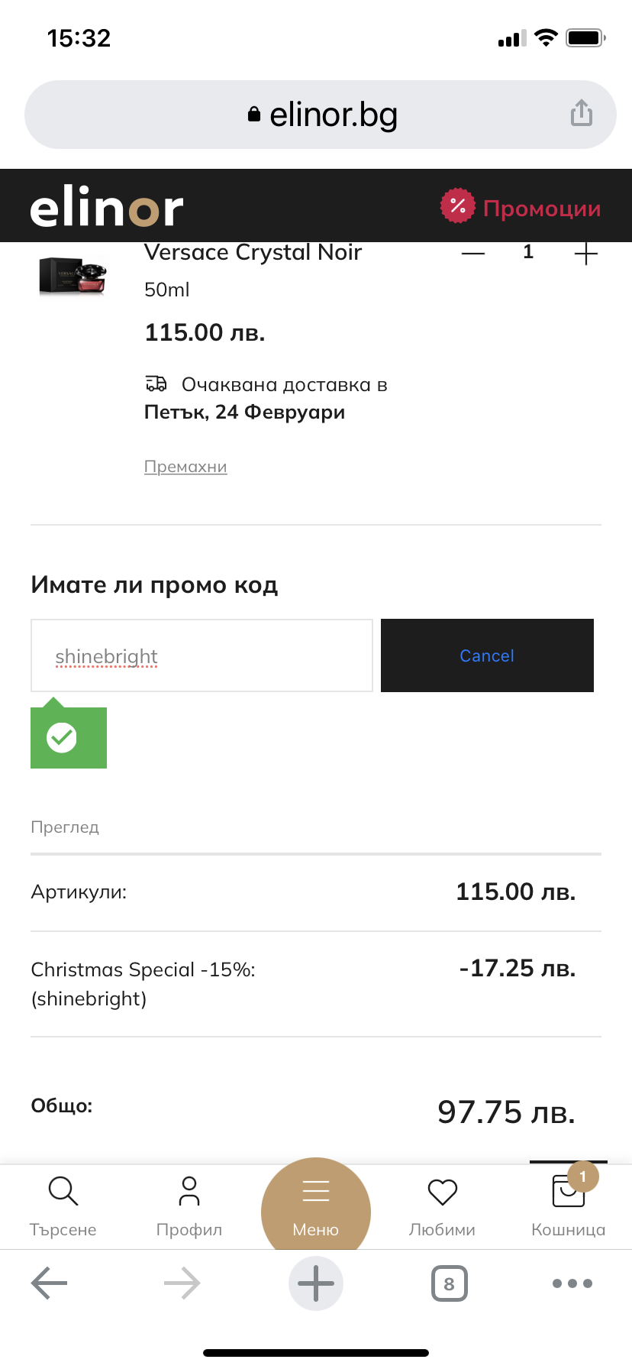Tap the green promo success checkmark

tap(62, 737)
